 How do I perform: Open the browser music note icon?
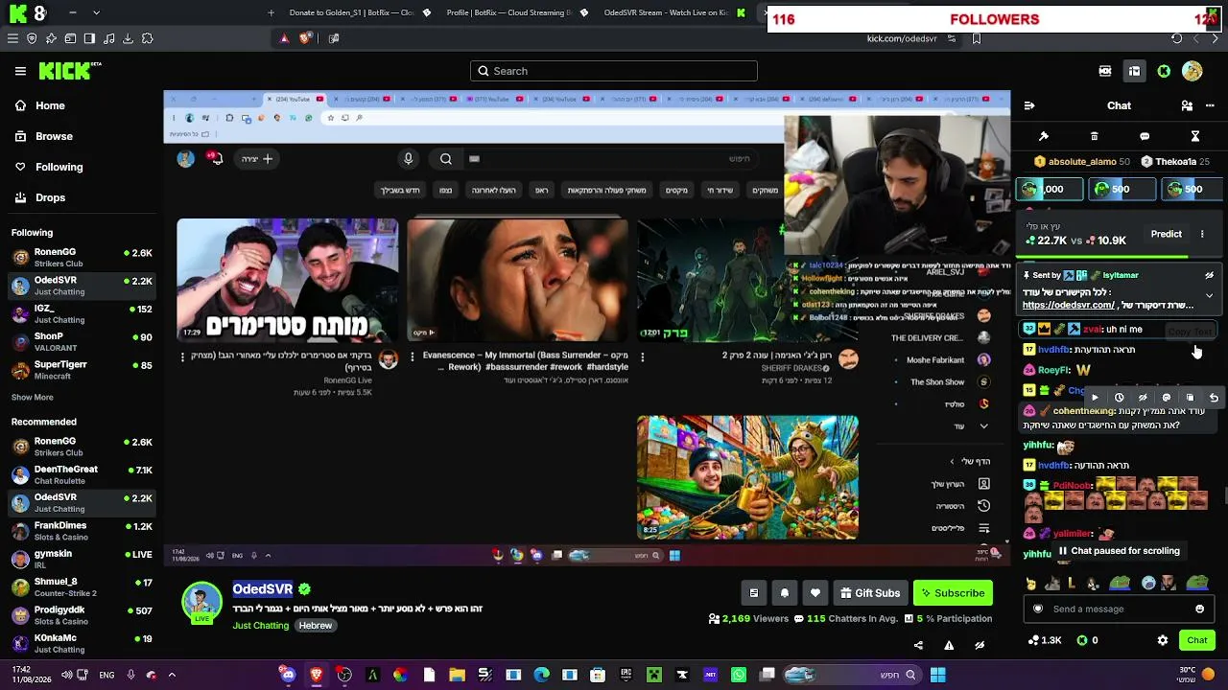108,38
